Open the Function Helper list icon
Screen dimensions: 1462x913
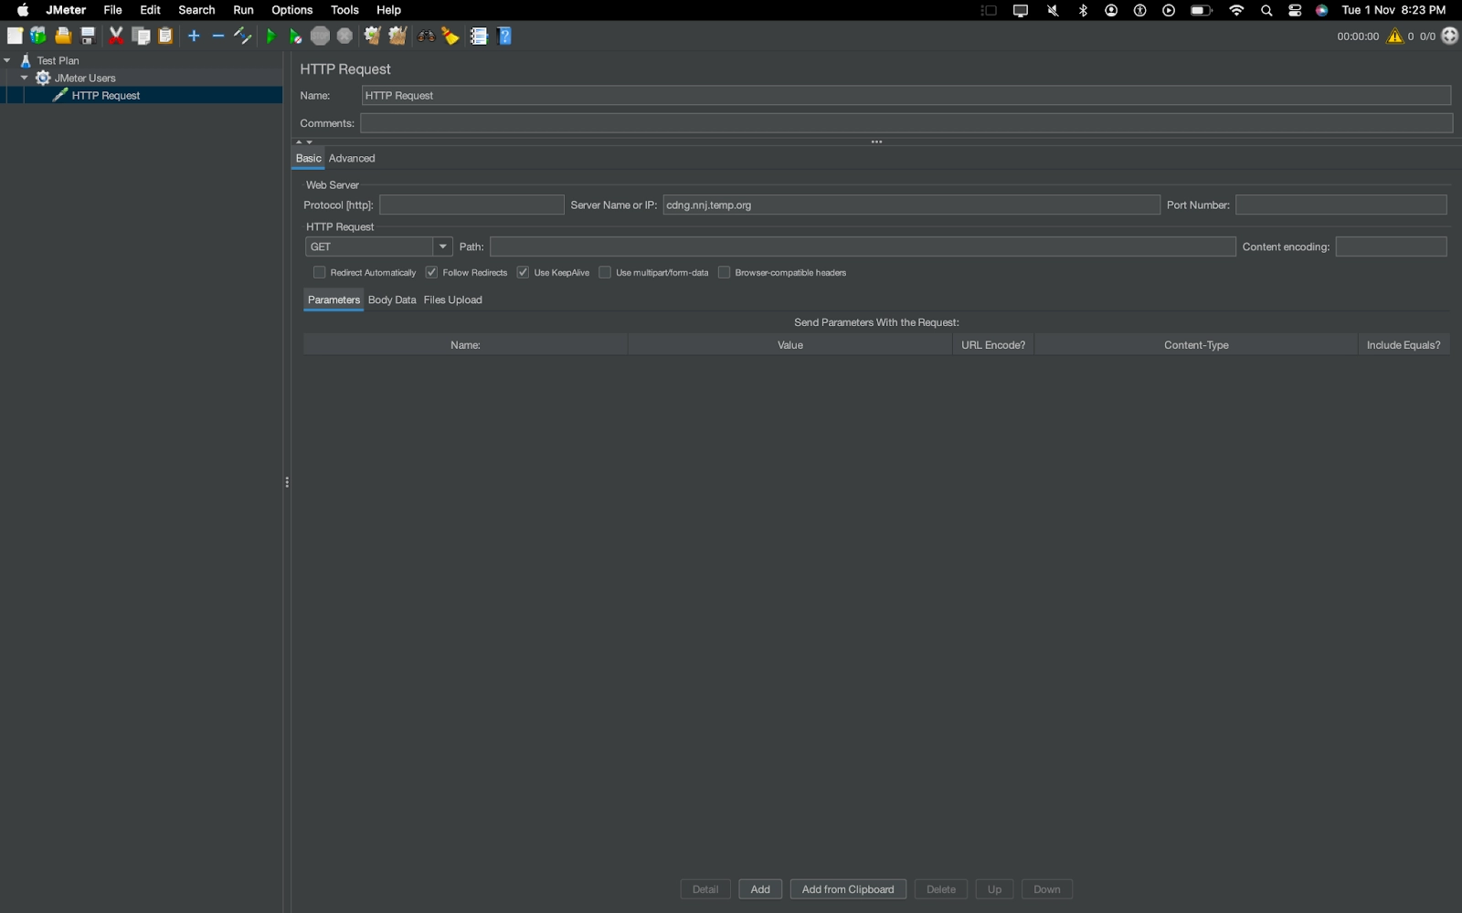[479, 36]
